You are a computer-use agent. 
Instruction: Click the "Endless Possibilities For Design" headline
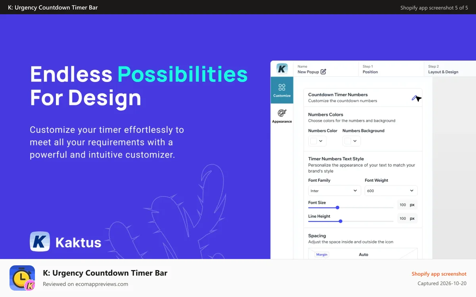coord(139,86)
